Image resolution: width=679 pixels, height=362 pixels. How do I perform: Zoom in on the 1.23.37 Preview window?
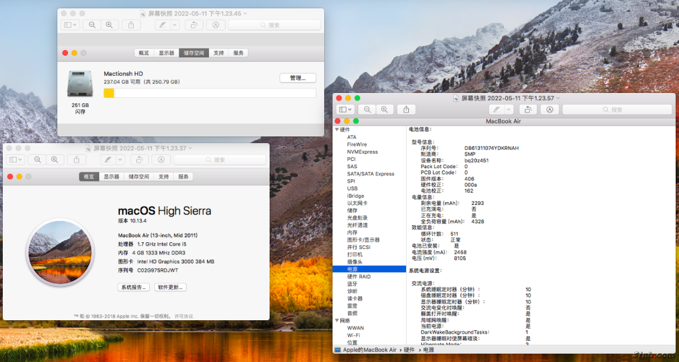point(55,160)
